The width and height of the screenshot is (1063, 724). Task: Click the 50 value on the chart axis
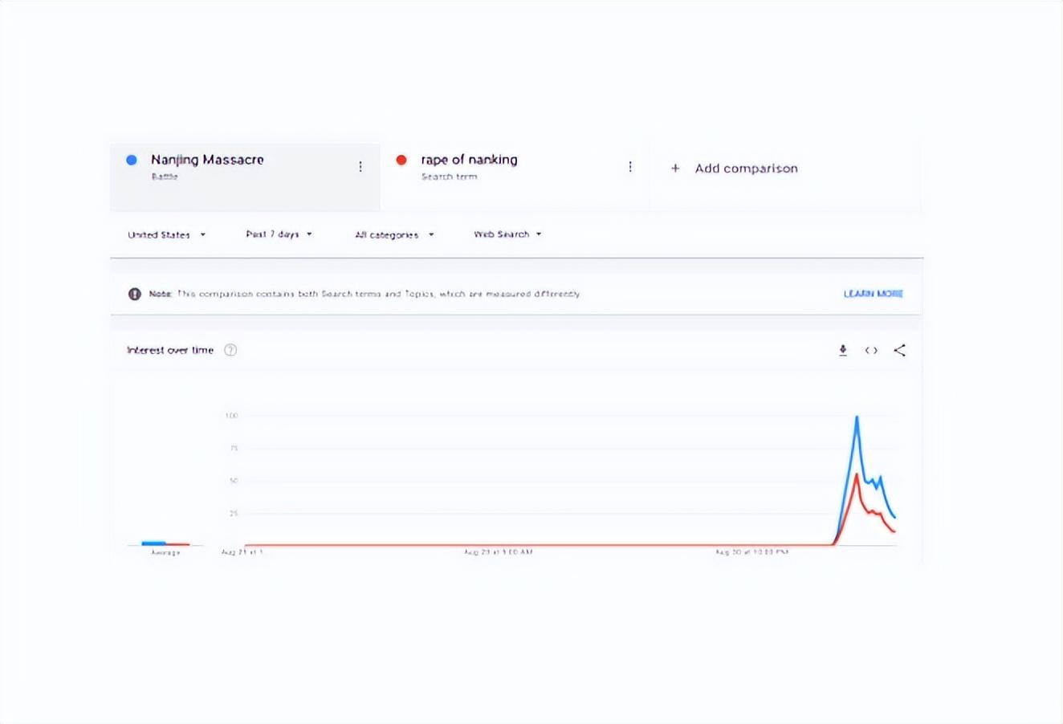point(234,481)
